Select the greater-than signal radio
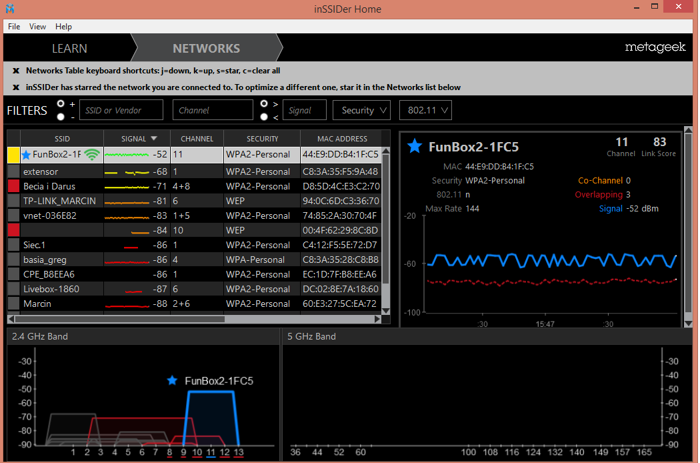This screenshot has width=700, height=463. (264, 103)
